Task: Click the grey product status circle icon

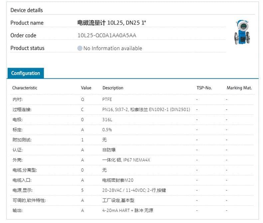Action: pos(80,48)
